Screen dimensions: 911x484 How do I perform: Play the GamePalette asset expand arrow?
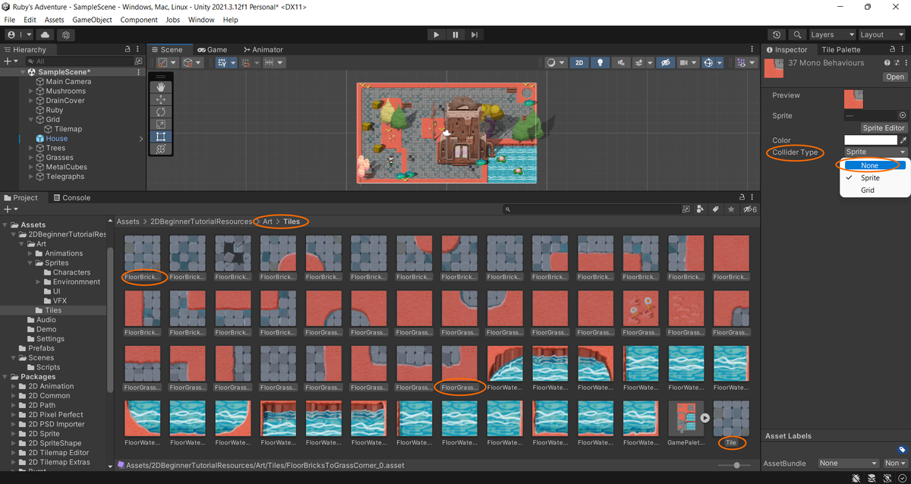[705, 417]
